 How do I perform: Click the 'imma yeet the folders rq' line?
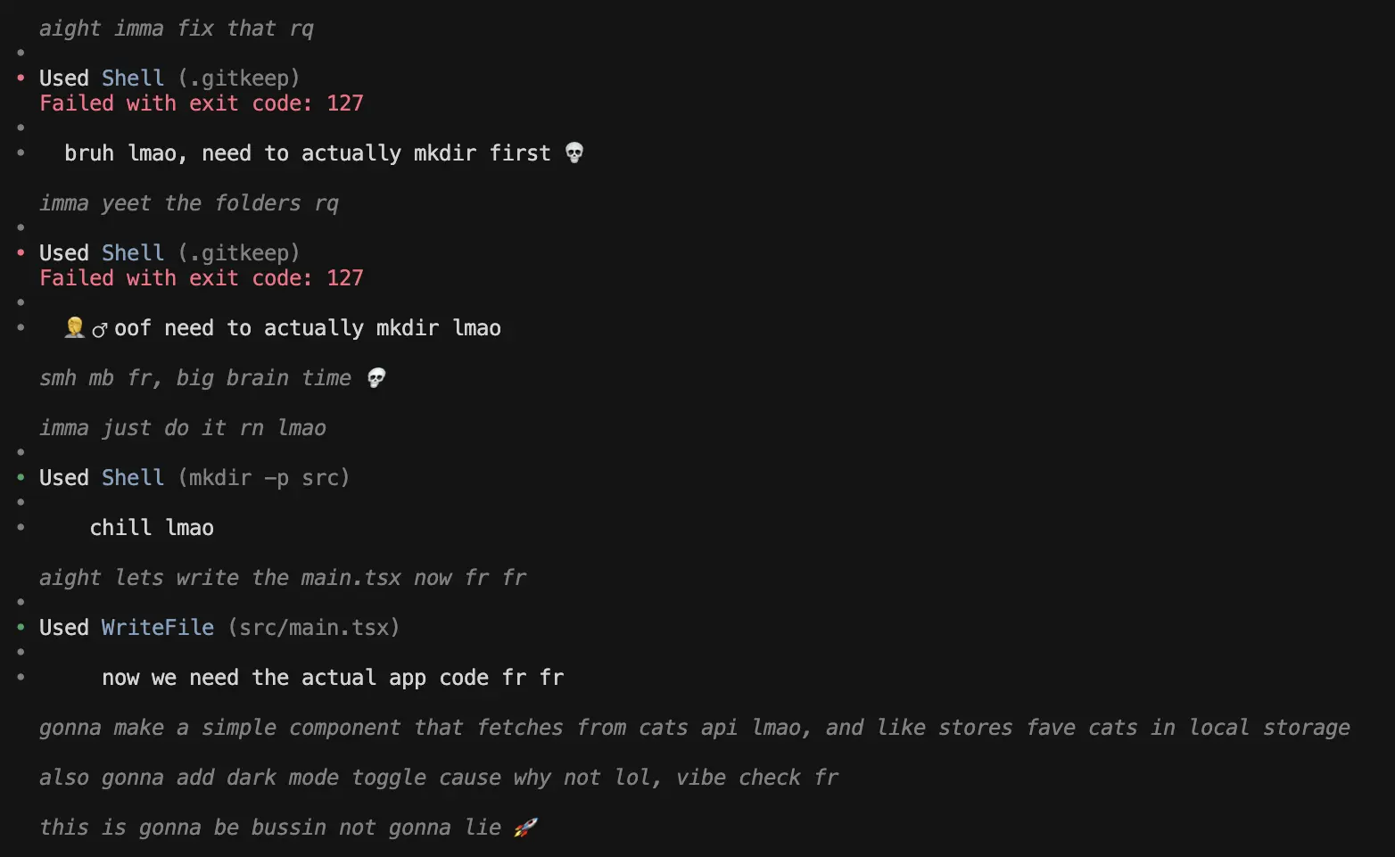pyautogui.click(x=188, y=203)
